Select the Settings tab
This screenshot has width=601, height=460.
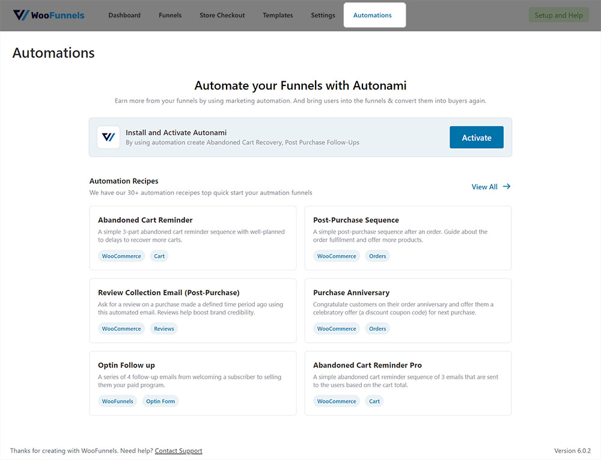(323, 16)
